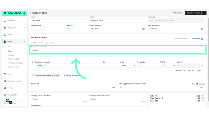Screen dimensions: 209x117
Task: Open the user profile arrow at sidebar bottom
Action: (25, 103)
